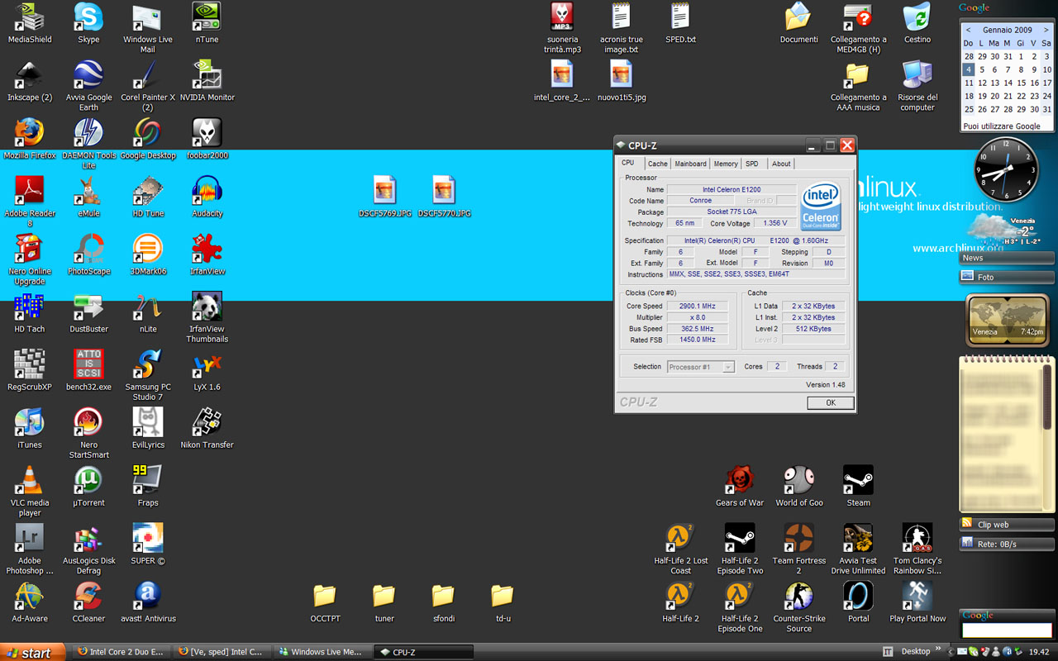
Task: Click the Team Fortress 2 shortcut
Action: (x=798, y=538)
